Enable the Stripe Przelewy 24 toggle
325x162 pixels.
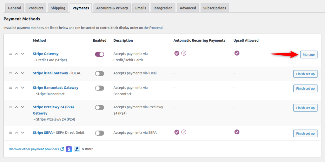coord(99,107)
